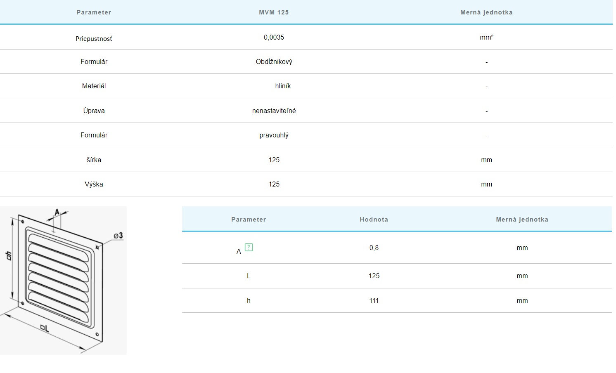Click the 111 value for h
This screenshot has width=616, height=373.
(x=374, y=300)
